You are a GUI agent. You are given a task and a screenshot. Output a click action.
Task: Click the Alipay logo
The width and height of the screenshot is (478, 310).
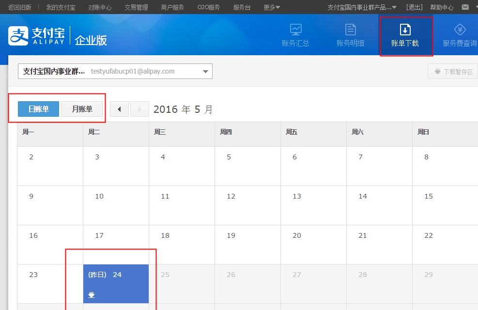point(37,36)
